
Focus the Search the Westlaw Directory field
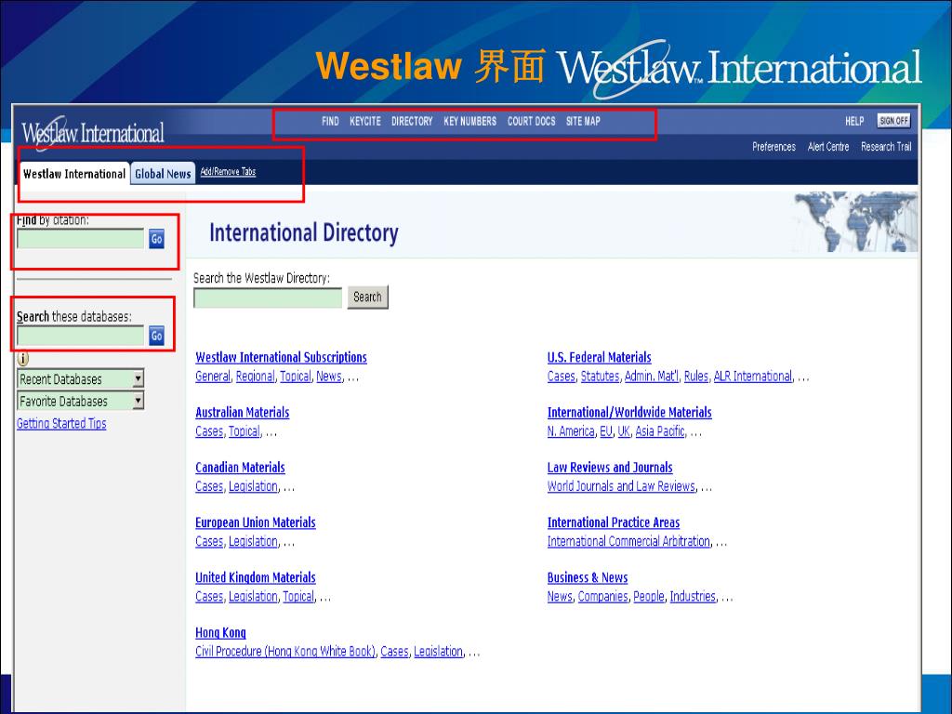pyautogui.click(x=268, y=297)
